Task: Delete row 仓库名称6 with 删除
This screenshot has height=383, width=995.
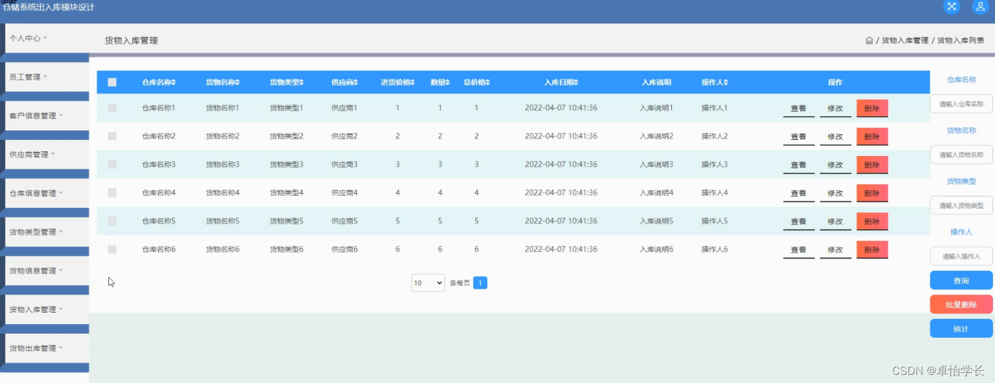Action: point(872,250)
